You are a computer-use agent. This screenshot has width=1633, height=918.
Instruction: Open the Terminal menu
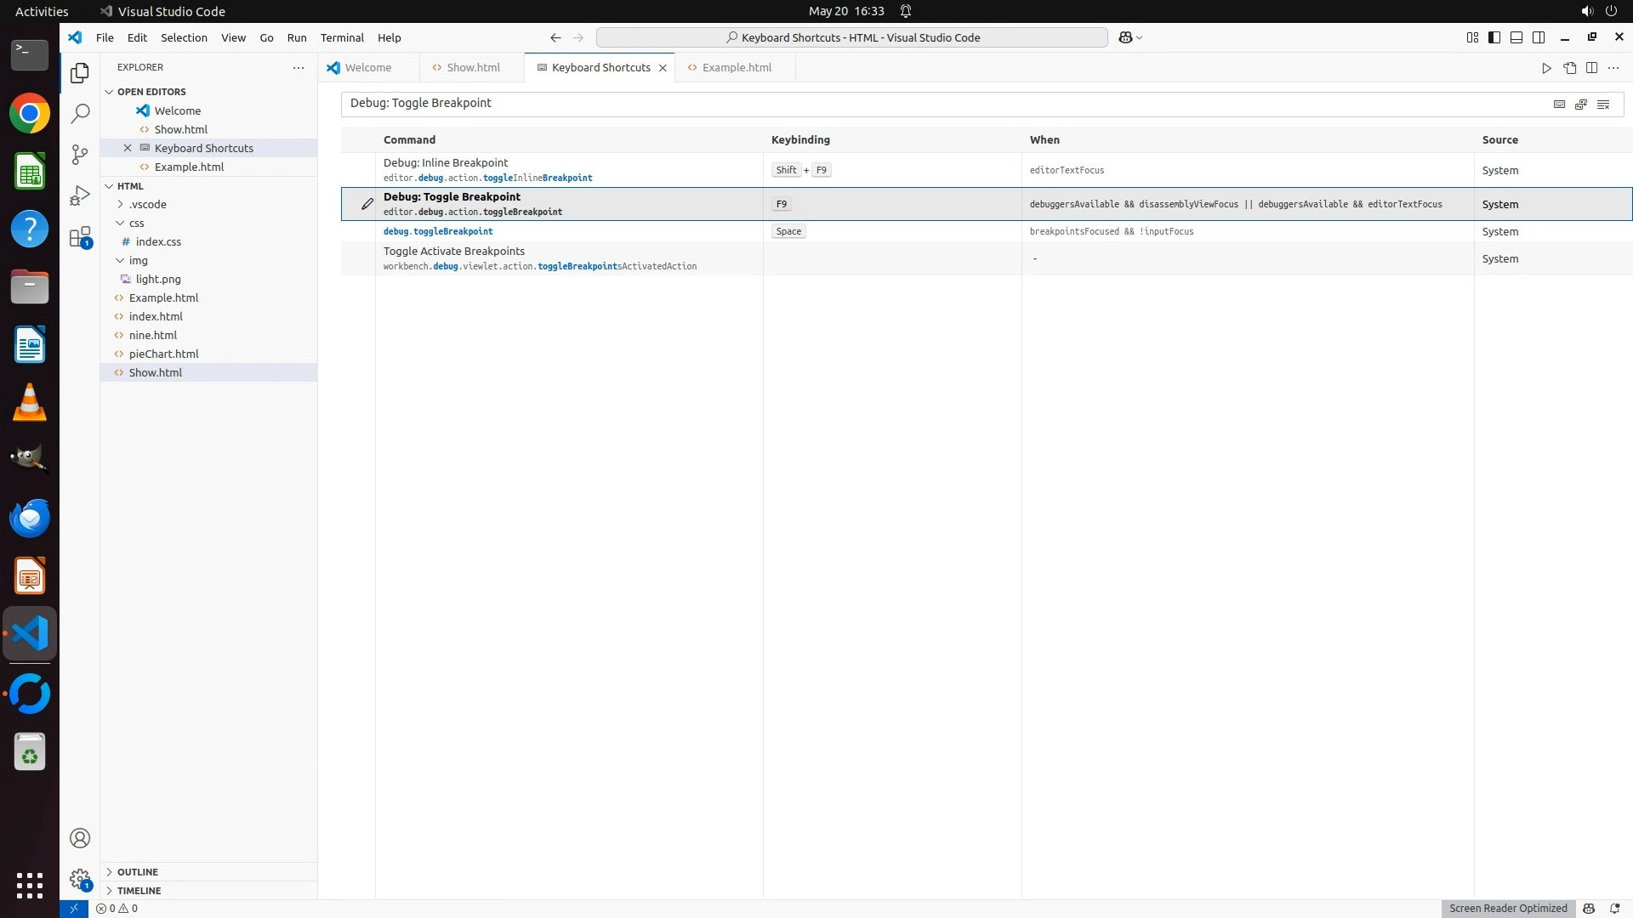(x=342, y=37)
